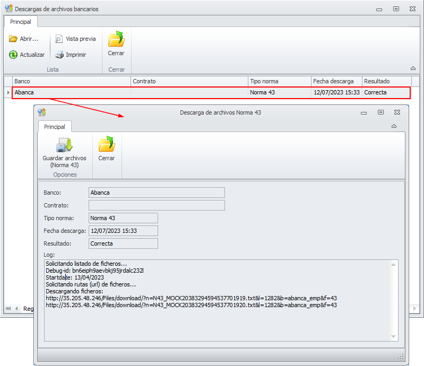Go to first record navigator button
The height and width of the screenshot is (366, 424).
pyautogui.click(x=8, y=308)
